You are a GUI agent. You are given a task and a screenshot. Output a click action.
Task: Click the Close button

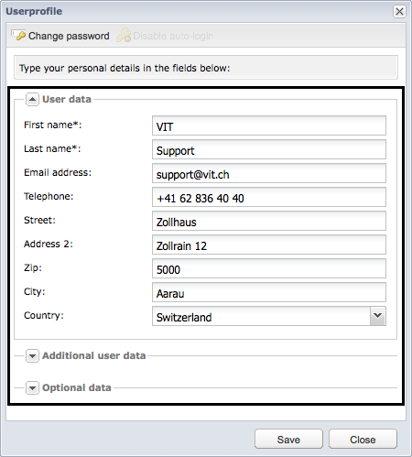363,439
